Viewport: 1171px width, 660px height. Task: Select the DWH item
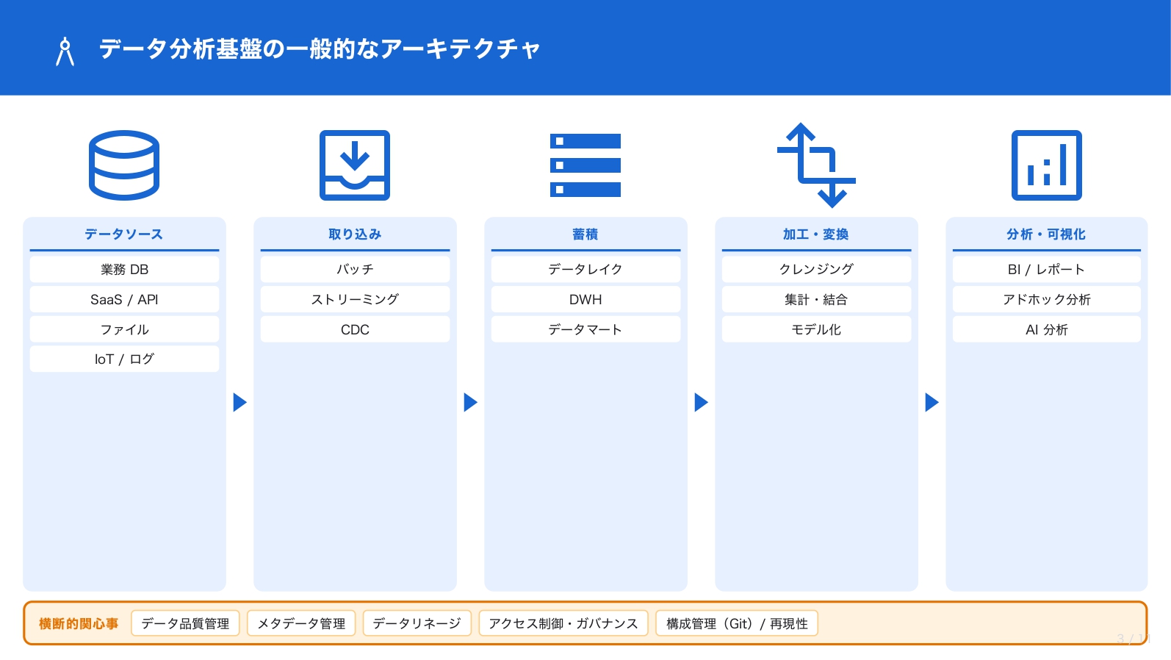coord(585,300)
